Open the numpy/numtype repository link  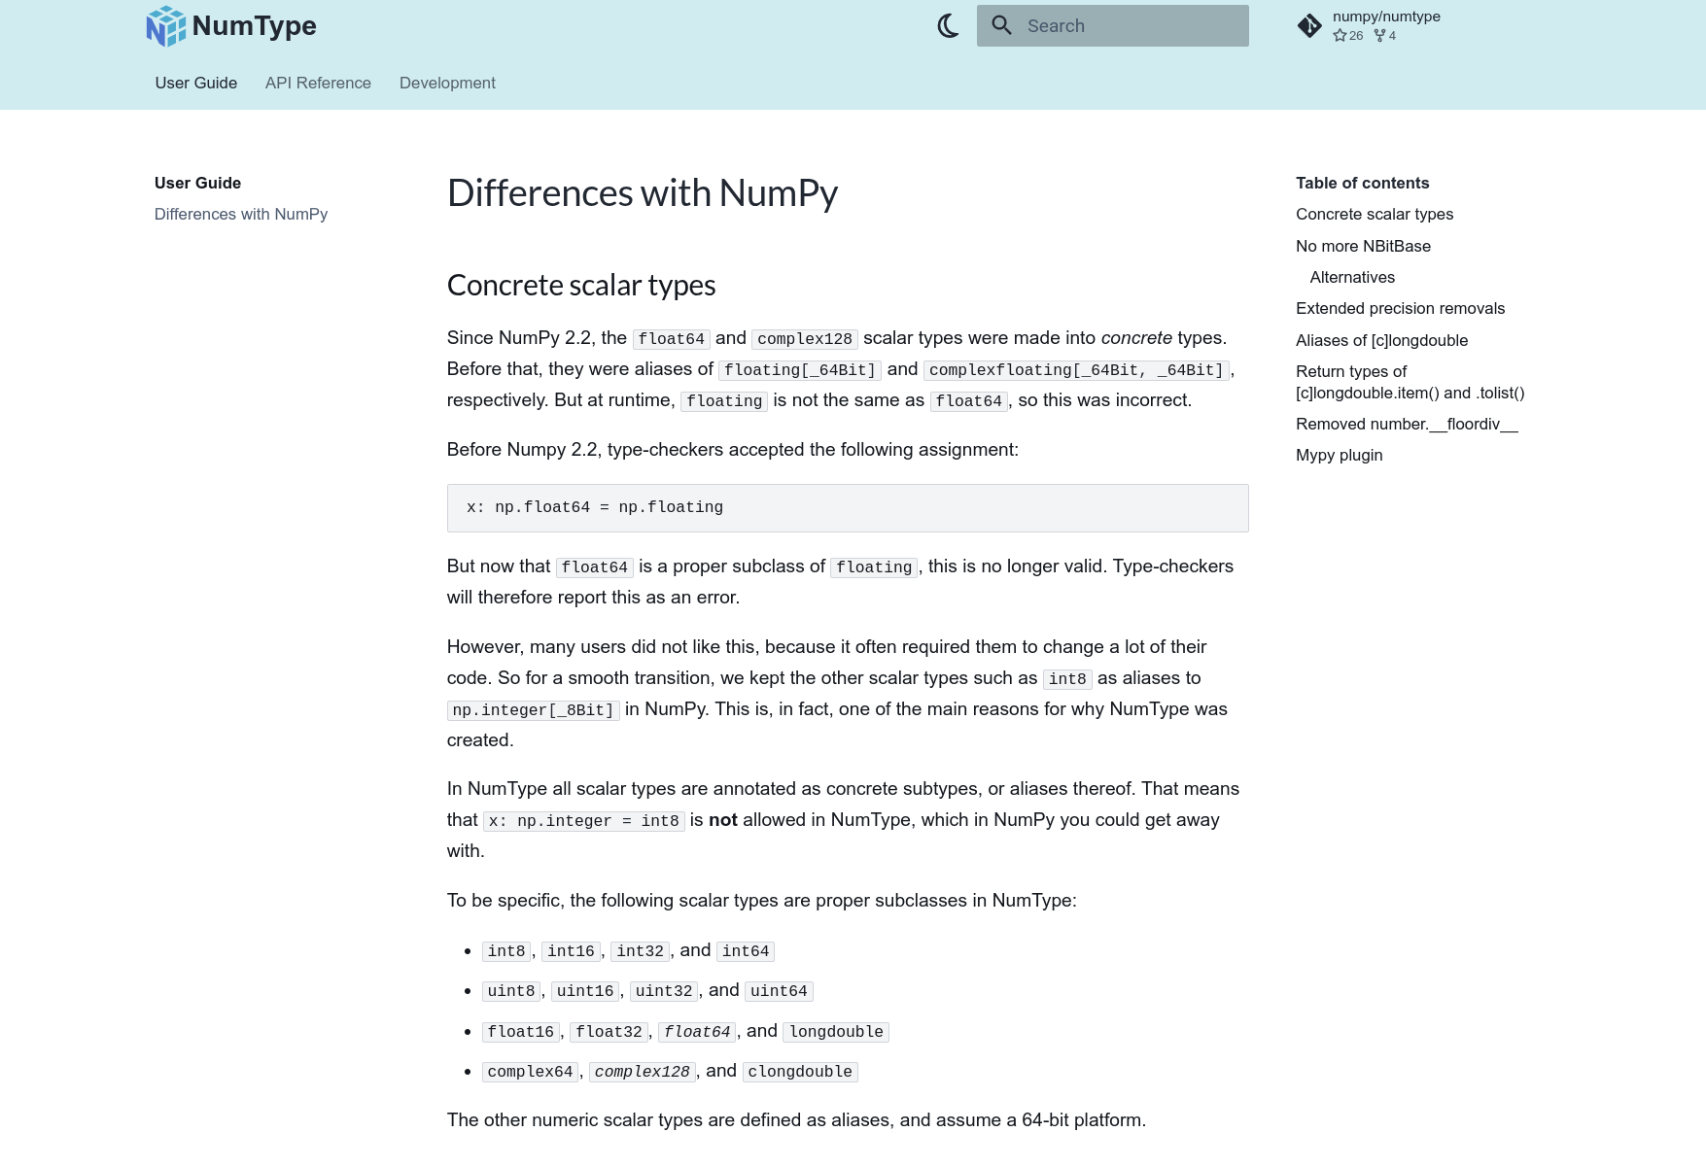(x=1386, y=17)
